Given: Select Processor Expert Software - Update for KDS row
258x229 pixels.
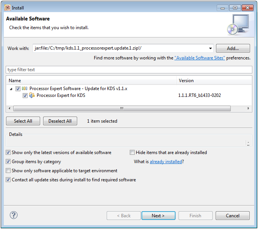Looking at the screenshot, I should coord(78,89).
